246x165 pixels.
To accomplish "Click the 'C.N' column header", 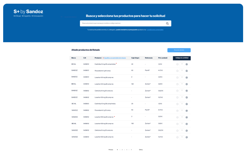I will (x=84, y=58).
